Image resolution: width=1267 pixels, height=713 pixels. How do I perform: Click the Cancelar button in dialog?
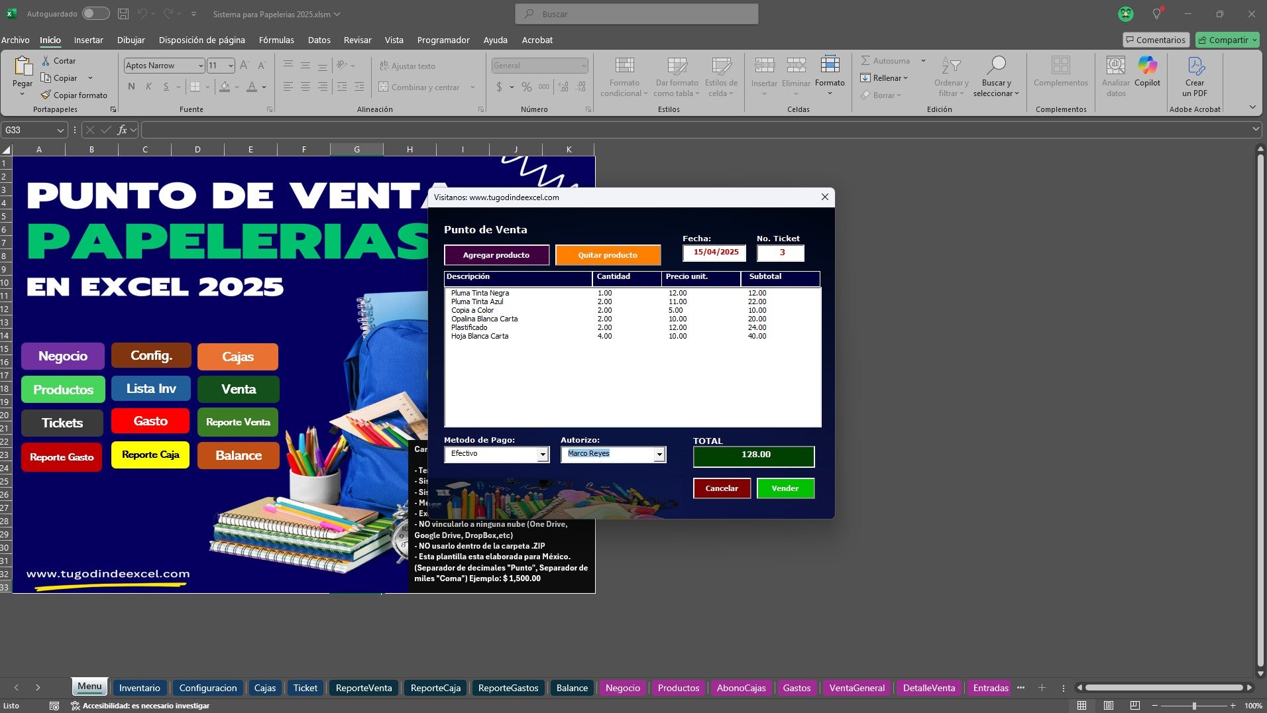[x=722, y=488]
